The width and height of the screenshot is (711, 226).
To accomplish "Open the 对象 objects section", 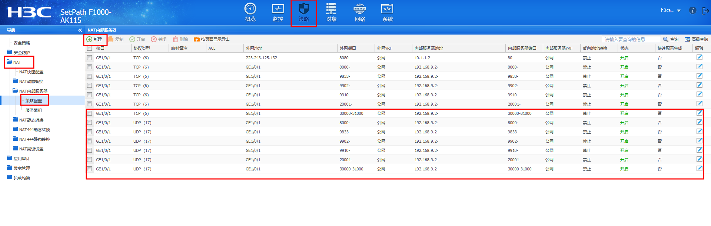I will click(x=331, y=12).
